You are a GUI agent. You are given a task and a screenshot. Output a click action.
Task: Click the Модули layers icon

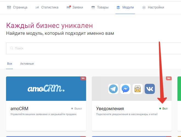point(118,7)
